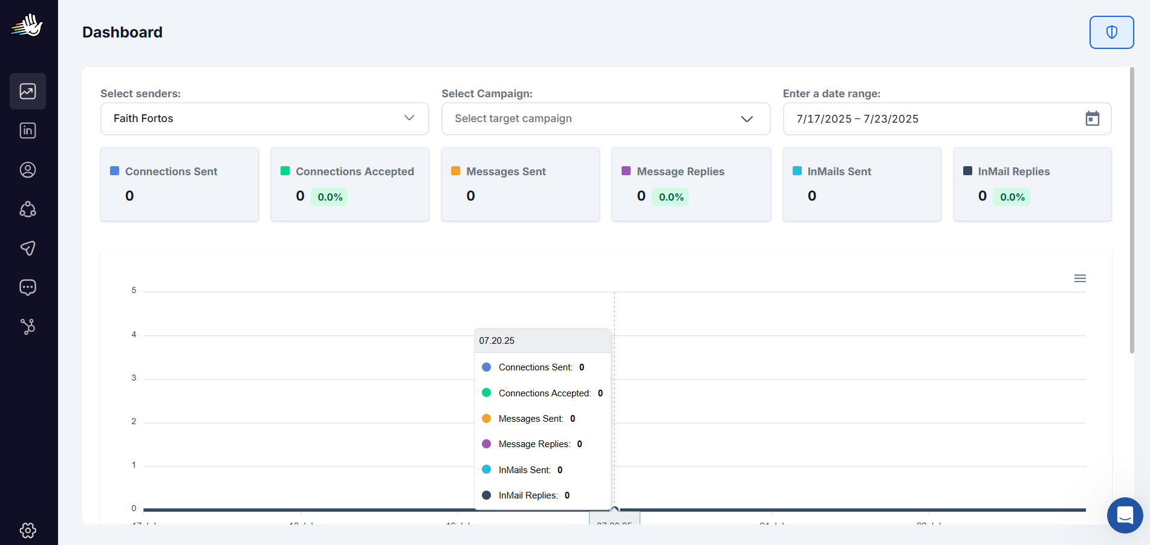The width and height of the screenshot is (1150, 545).
Task: Open the date range calendar picker
Action: click(x=1093, y=118)
